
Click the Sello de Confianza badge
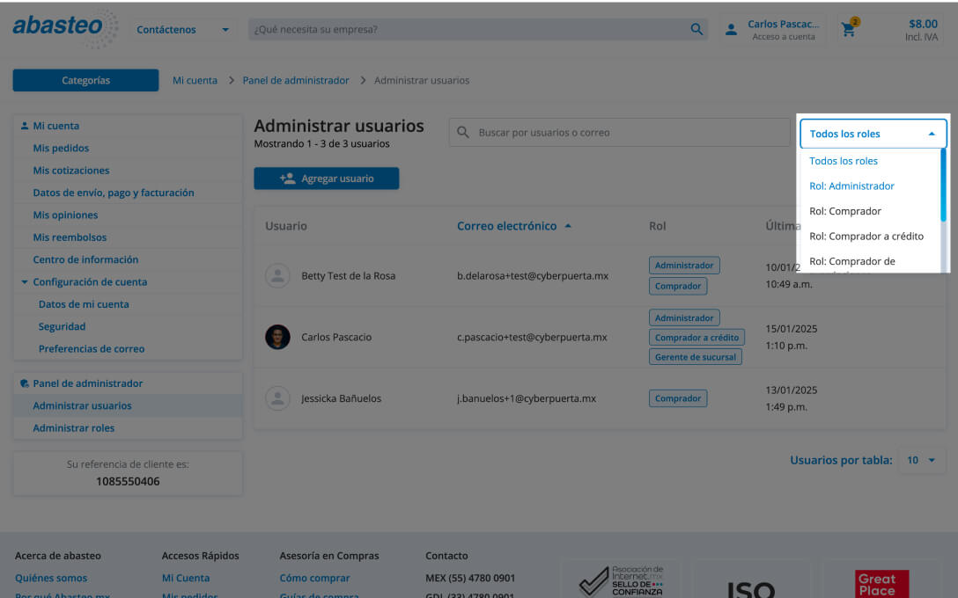621,580
